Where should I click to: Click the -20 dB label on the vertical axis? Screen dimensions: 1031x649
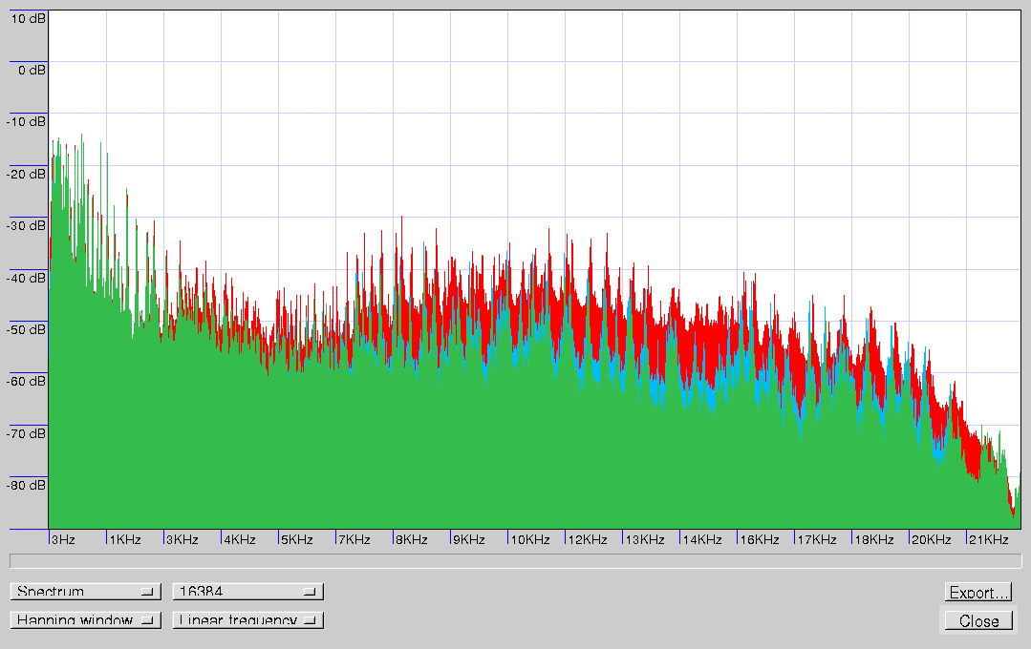click(x=26, y=174)
